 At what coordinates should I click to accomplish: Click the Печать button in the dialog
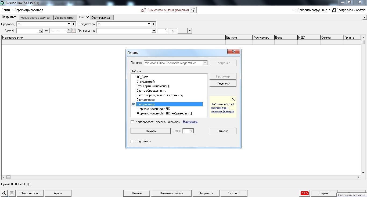[x=150, y=131]
